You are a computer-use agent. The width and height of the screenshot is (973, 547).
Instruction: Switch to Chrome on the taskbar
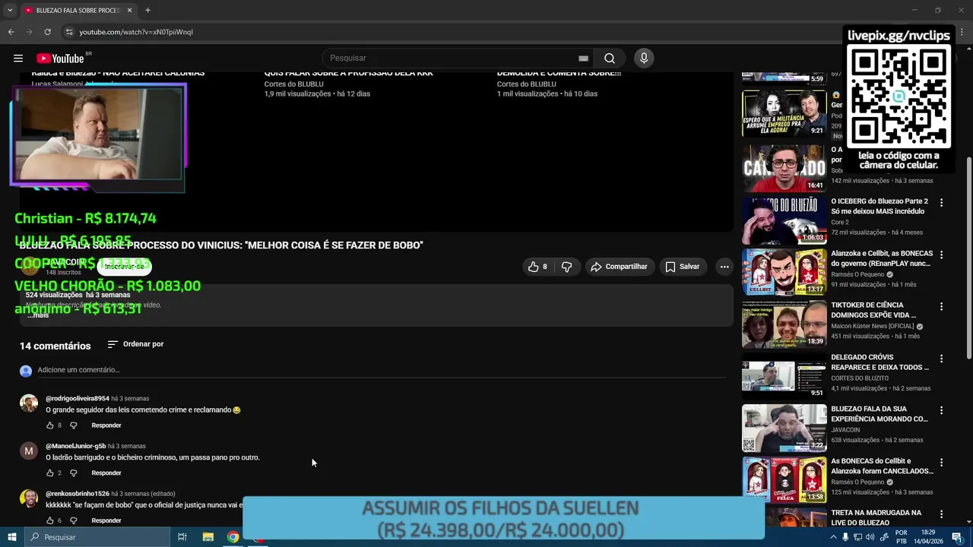point(233,537)
